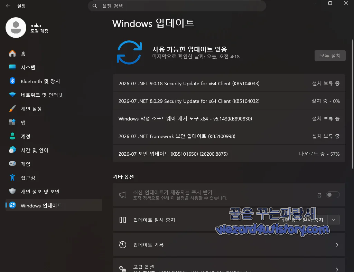
Task: Click 사용 가능한 업데이트 있음 status text
Action: [x=190, y=49]
